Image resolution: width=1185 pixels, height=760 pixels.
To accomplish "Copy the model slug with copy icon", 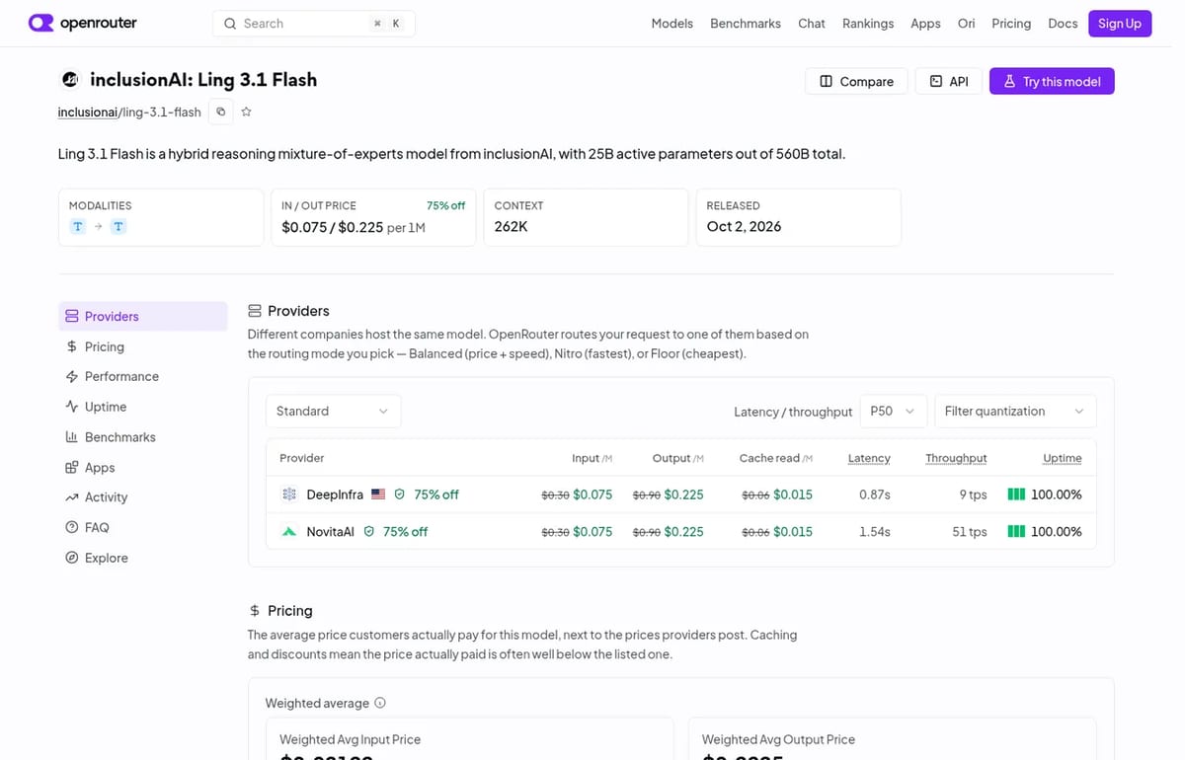I will (221, 112).
